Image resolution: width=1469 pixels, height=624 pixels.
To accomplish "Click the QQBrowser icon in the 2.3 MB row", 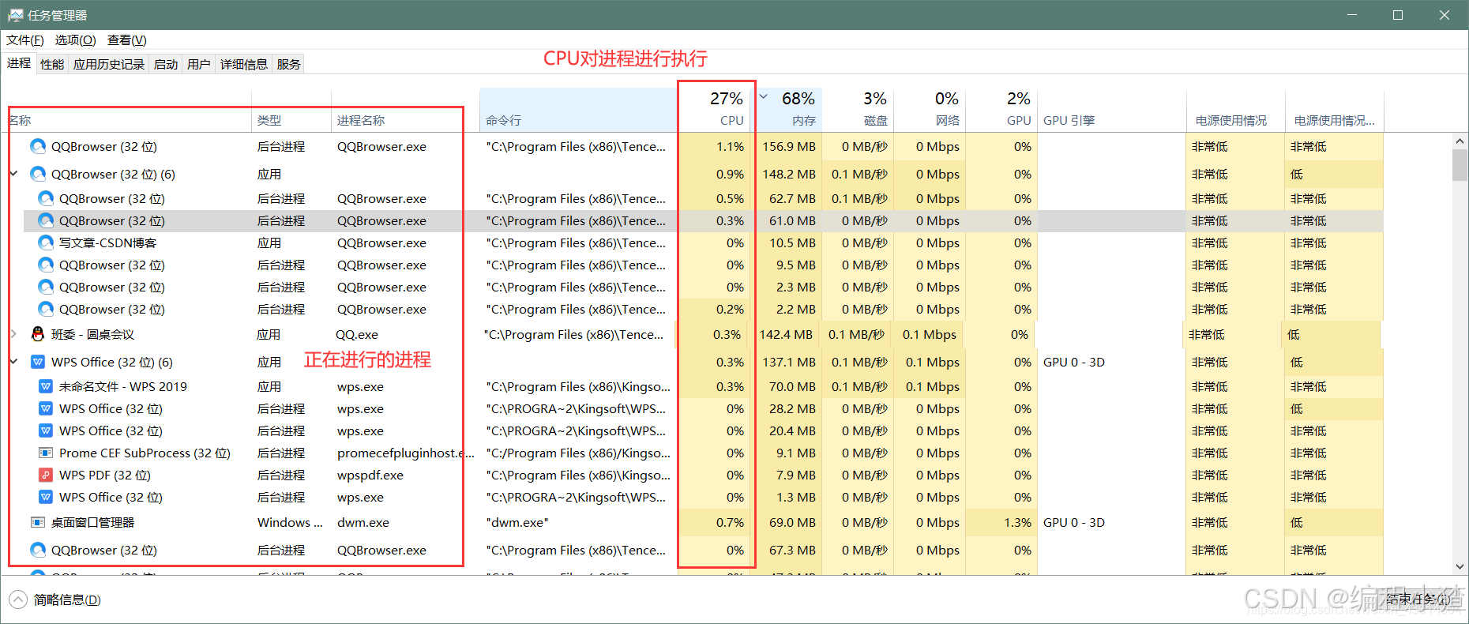I will tap(46, 287).
